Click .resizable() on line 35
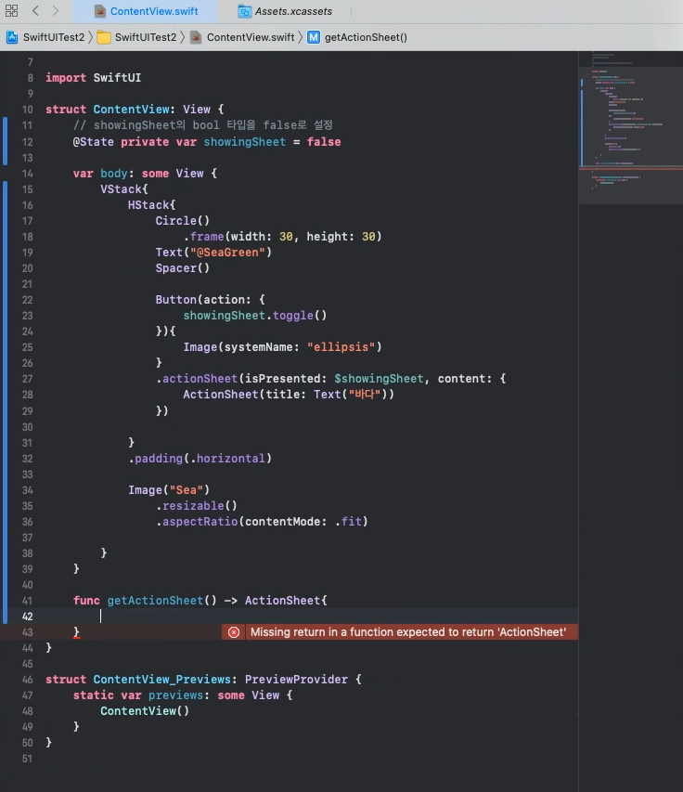683x792 pixels. click(x=197, y=506)
